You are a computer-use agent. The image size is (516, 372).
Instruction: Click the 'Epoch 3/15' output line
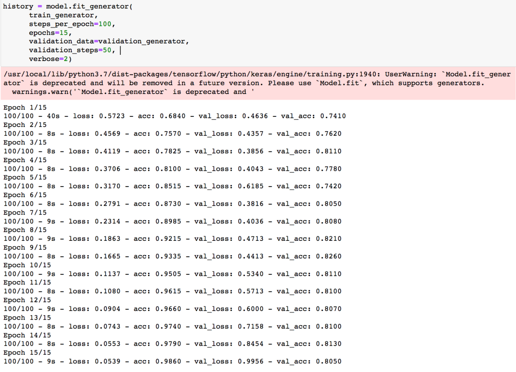(x=25, y=143)
